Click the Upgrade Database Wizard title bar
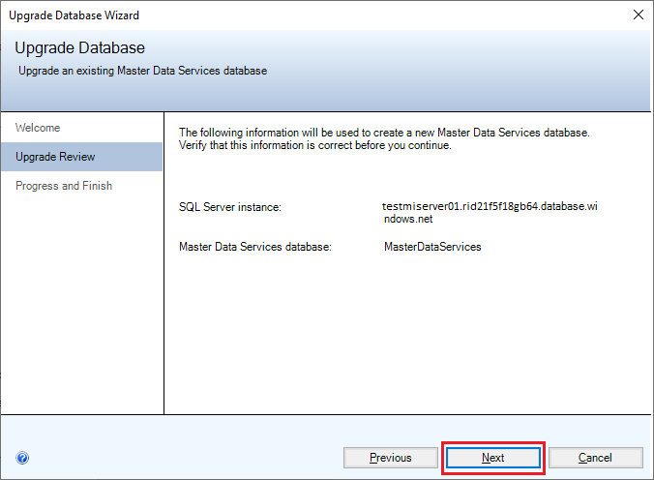The image size is (654, 480). 290,15
